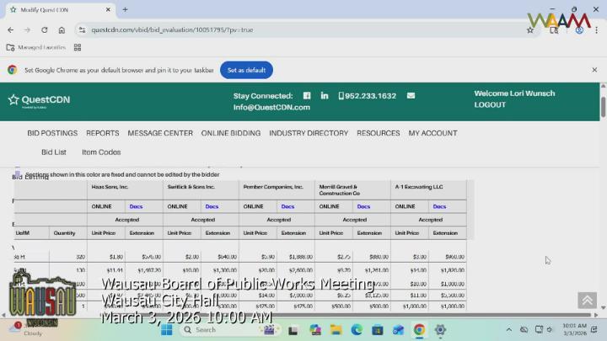Open Docs link for A-1 Excavating LLC
Screen dimensions: 607x341
click(x=439, y=206)
